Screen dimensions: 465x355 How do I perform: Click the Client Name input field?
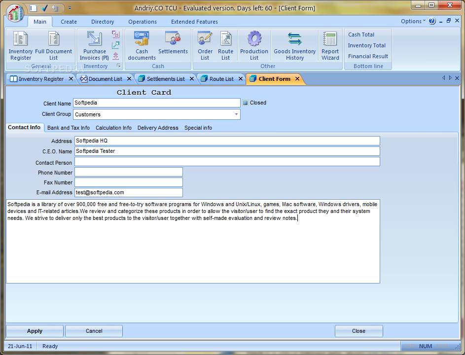[x=157, y=103]
